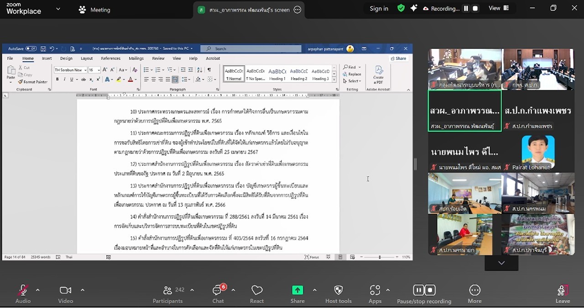Open the Zoom Chat panel
The image size is (584, 308).
(218, 291)
